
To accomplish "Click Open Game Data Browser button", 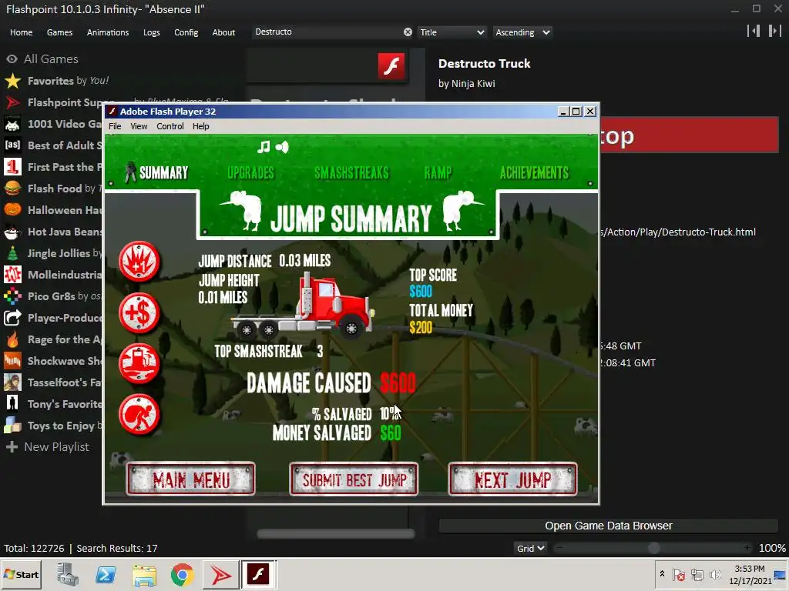I will pyautogui.click(x=608, y=526).
